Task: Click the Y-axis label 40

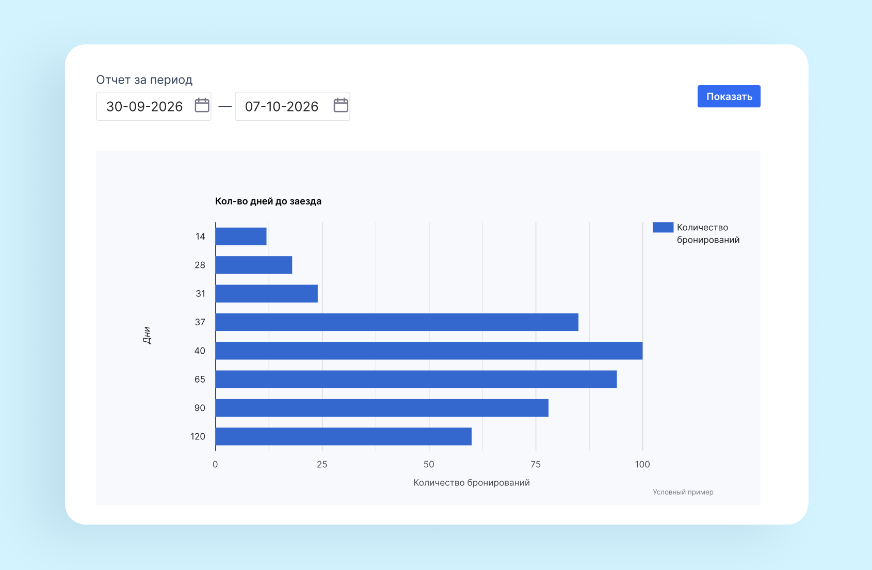Action: pyautogui.click(x=200, y=351)
